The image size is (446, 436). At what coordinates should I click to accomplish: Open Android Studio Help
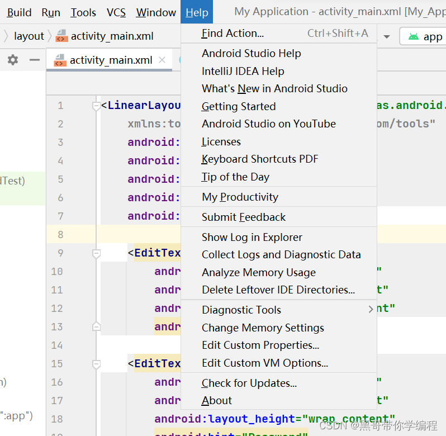click(279, 54)
